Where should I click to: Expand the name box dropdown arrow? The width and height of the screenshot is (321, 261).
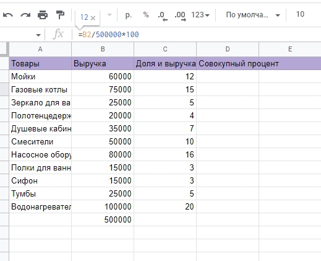(x=38, y=35)
